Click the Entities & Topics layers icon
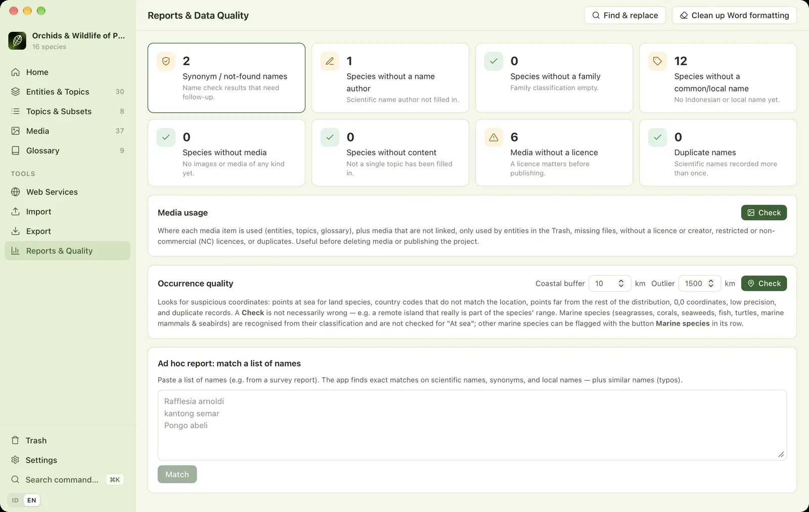 coord(16,92)
